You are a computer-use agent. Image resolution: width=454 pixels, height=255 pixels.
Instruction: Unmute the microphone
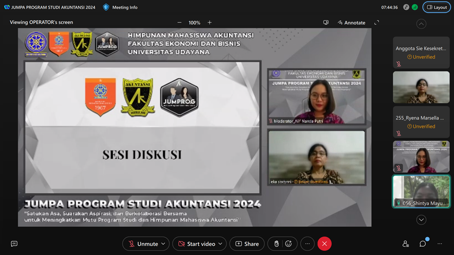click(144, 244)
